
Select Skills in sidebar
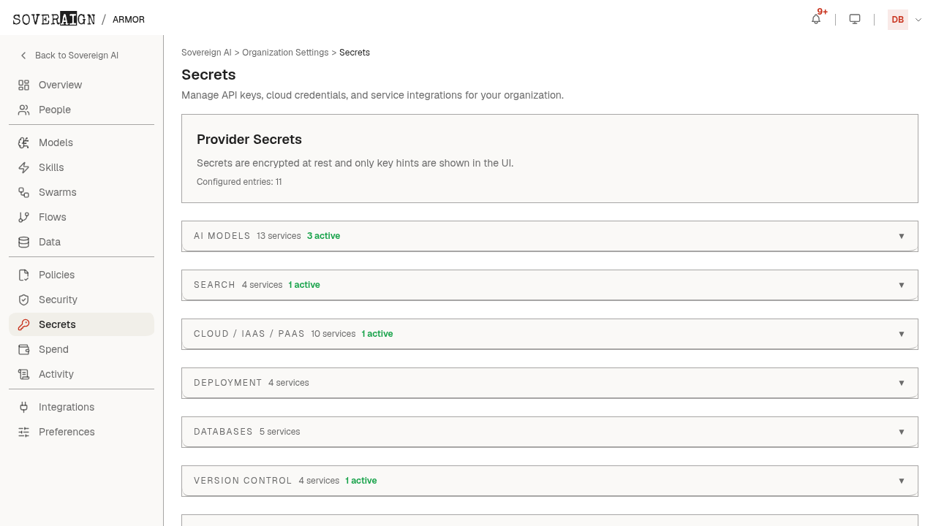[x=81, y=167]
